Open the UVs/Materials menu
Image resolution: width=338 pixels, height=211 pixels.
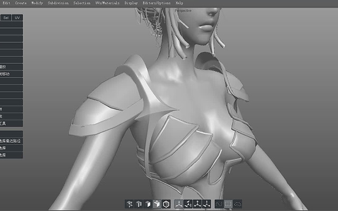[x=107, y=3]
